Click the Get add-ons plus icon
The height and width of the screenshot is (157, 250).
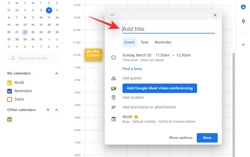pos(243,45)
